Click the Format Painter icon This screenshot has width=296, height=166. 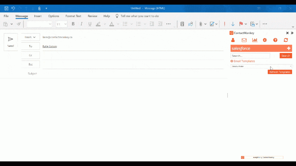19,24
